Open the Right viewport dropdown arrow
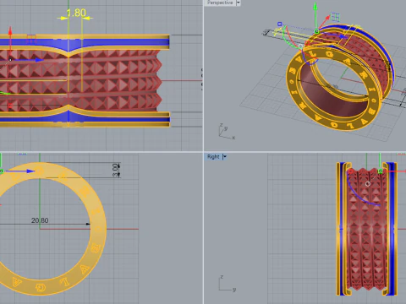This screenshot has width=406, height=304. 225,157
